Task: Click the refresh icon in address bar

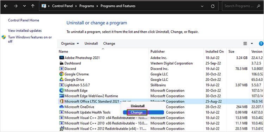Action: click(213, 6)
